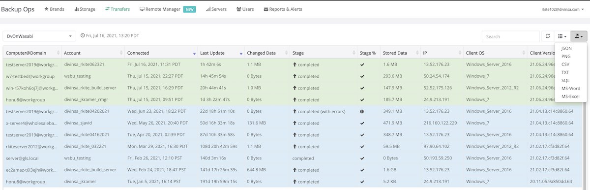The image size is (590, 190).
Task: Click into the Search field
Action: tap(510, 36)
